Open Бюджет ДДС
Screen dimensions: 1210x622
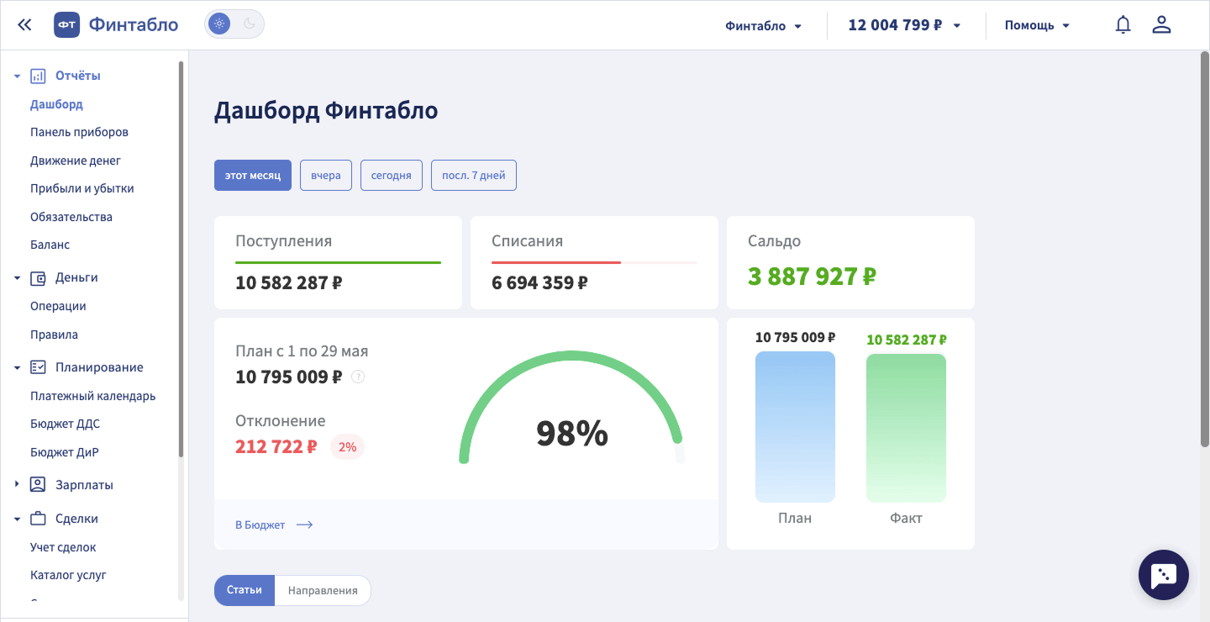(x=65, y=424)
